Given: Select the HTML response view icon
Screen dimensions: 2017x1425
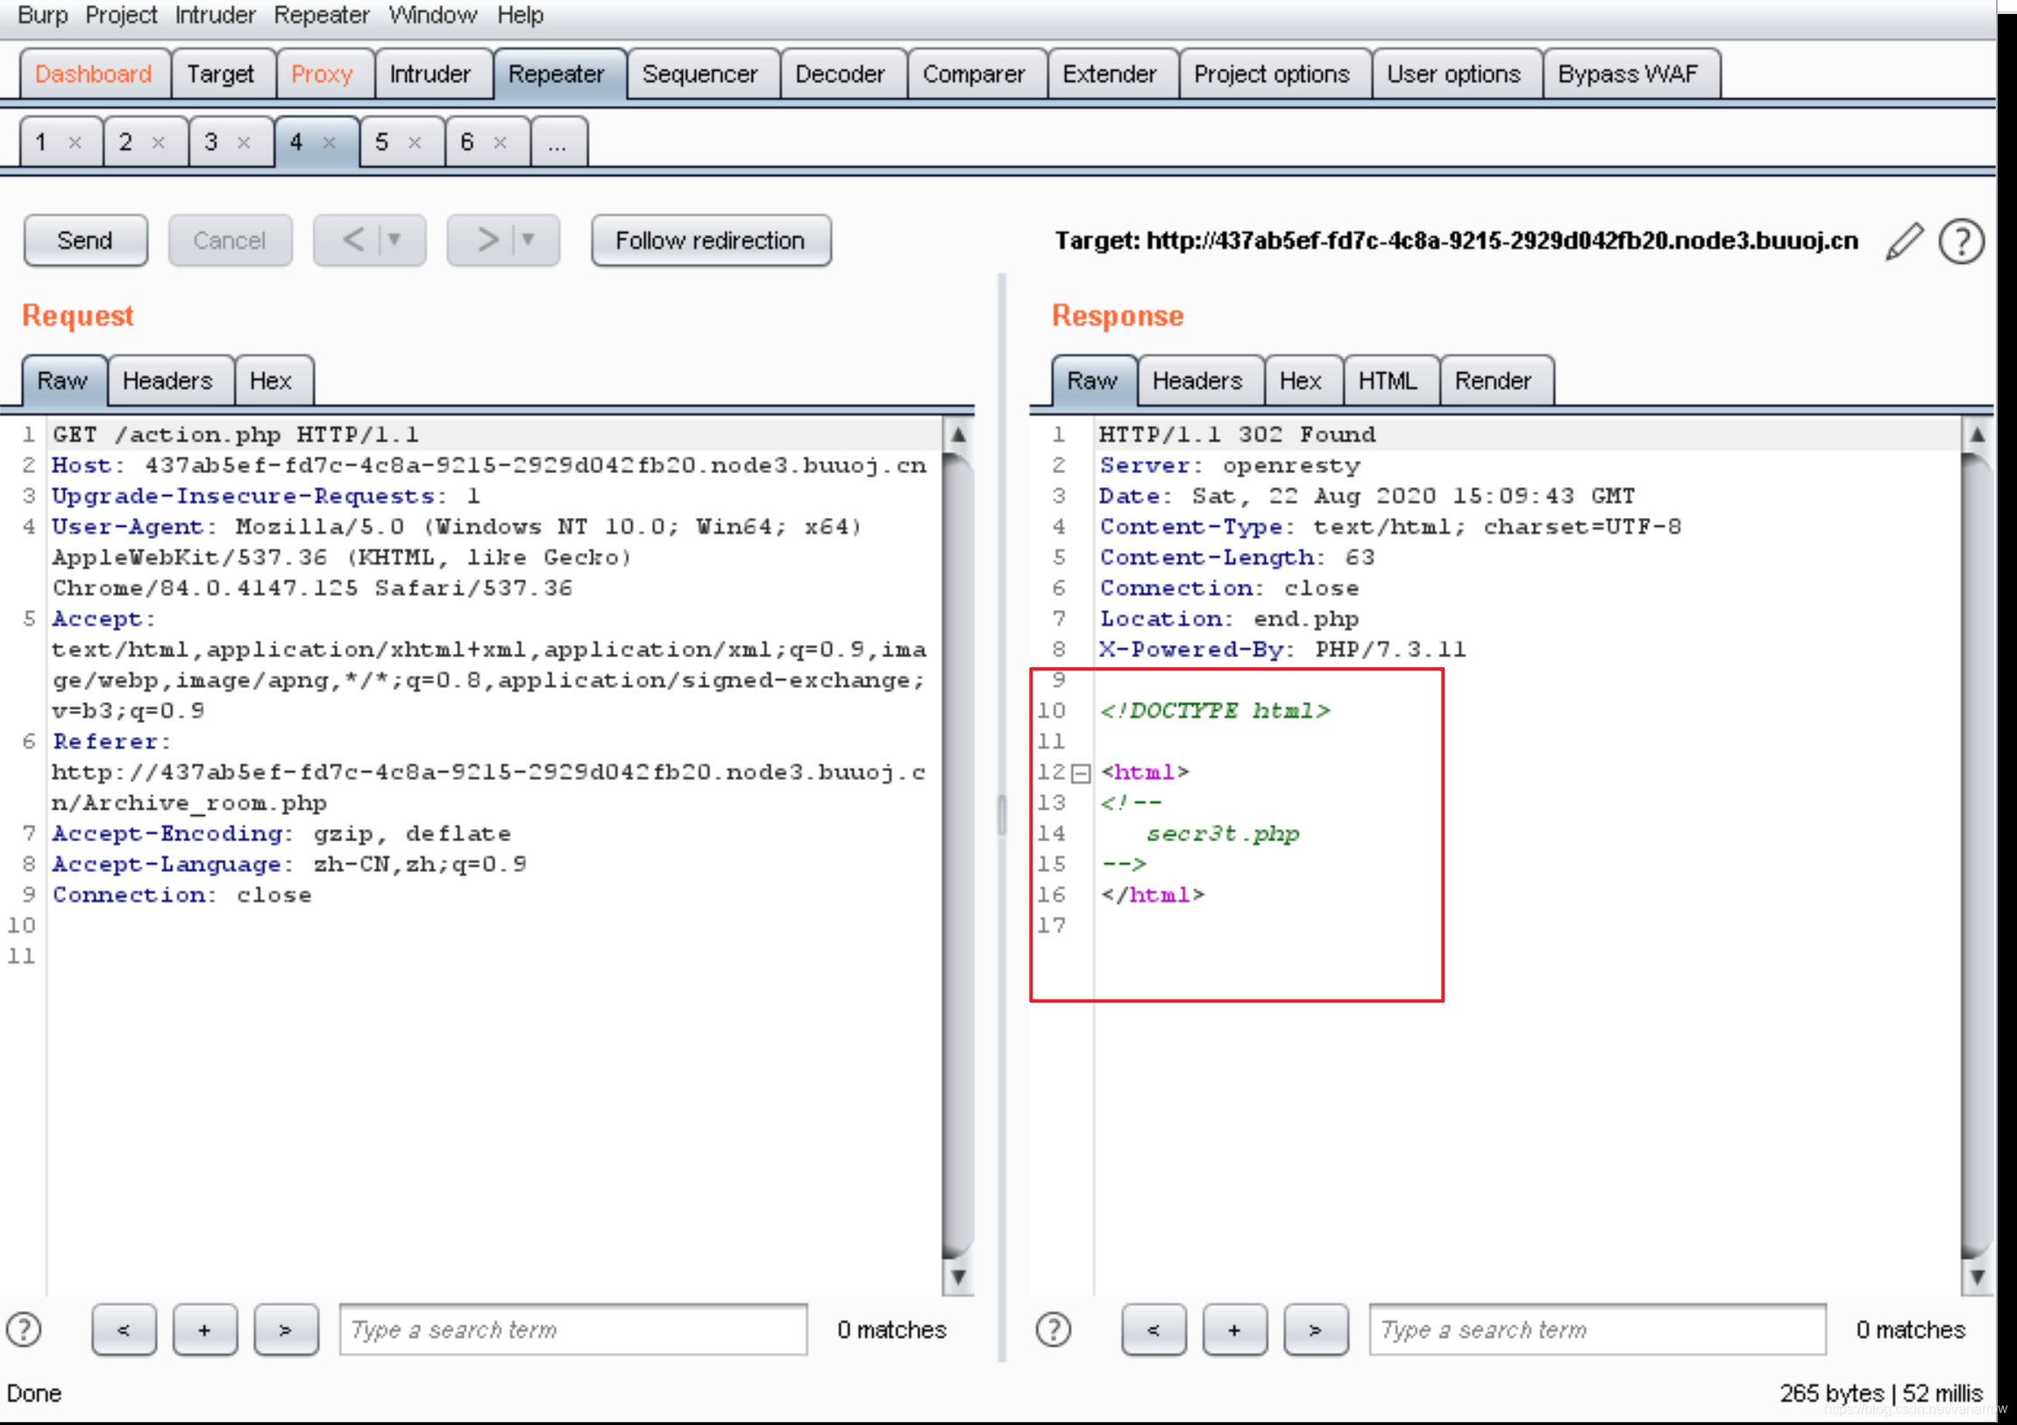Looking at the screenshot, I should pyautogui.click(x=1386, y=379).
